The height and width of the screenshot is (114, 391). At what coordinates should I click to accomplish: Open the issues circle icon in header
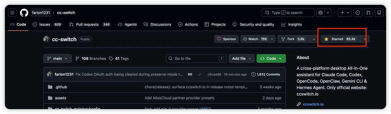click(x=358, y=13)
